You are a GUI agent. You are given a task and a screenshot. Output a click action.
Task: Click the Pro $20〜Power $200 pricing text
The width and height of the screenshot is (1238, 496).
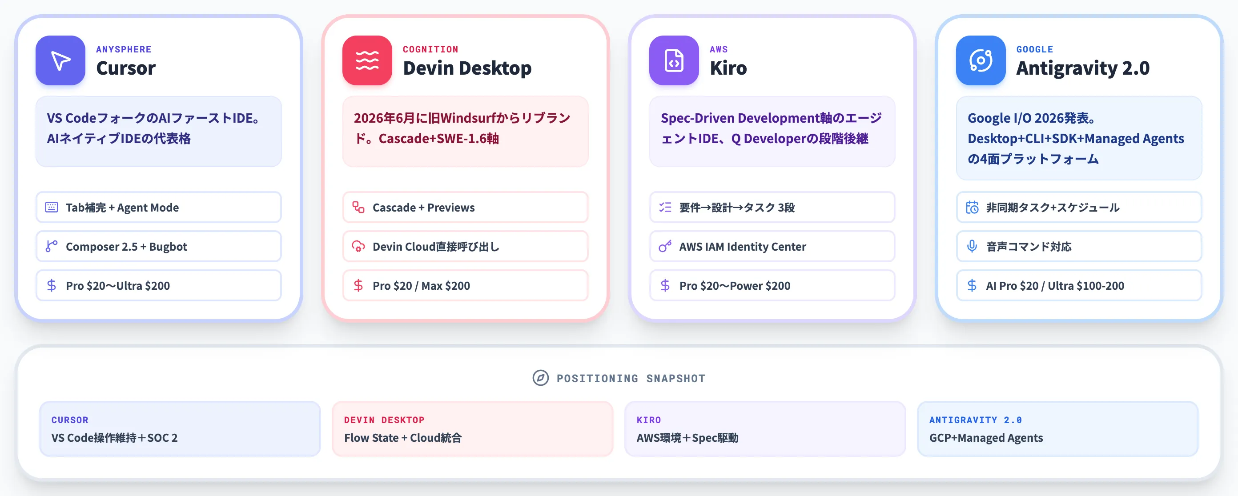pos(735,286)
